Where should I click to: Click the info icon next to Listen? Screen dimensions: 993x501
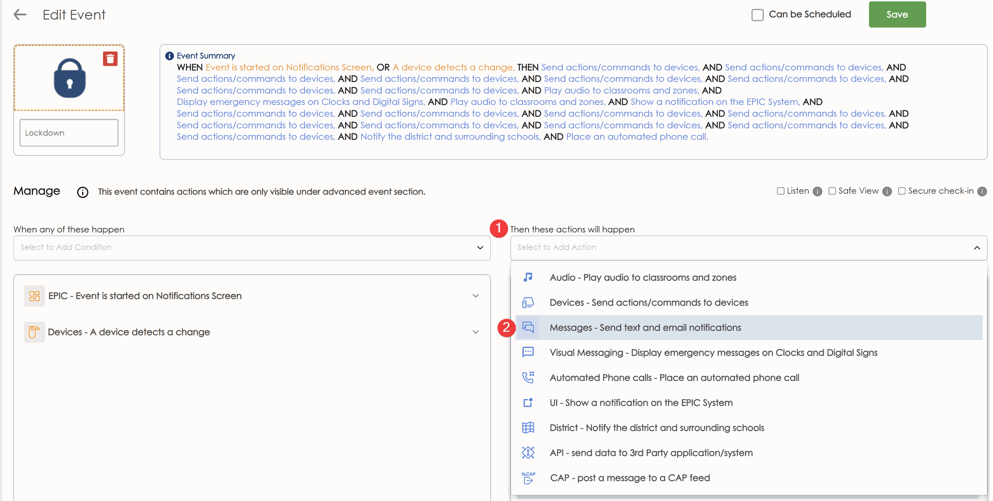(817, 192)
